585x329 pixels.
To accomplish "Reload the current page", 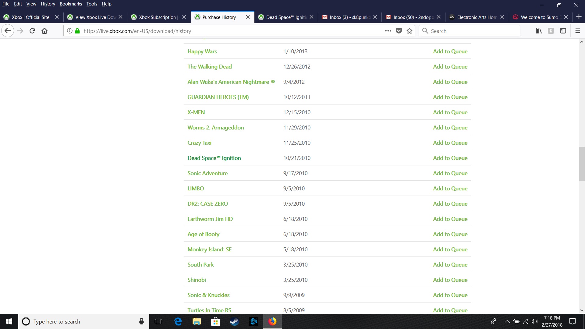I will pyautogui.click(x=32, y=31).
